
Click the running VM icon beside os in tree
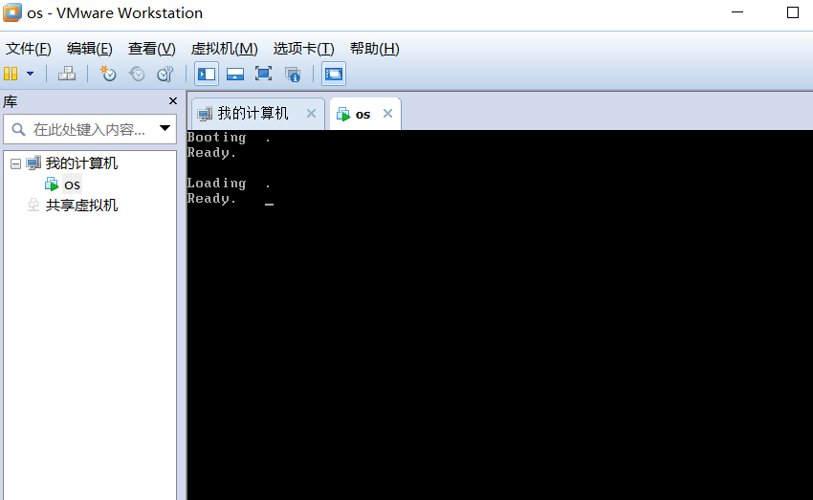52,184
